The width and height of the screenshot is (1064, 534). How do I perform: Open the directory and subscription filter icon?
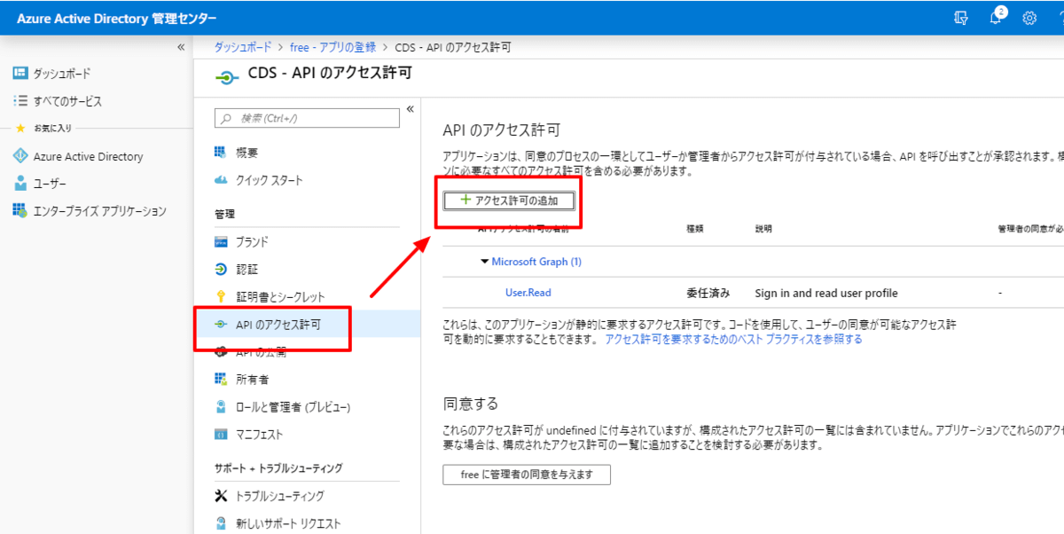click(961, 18)
